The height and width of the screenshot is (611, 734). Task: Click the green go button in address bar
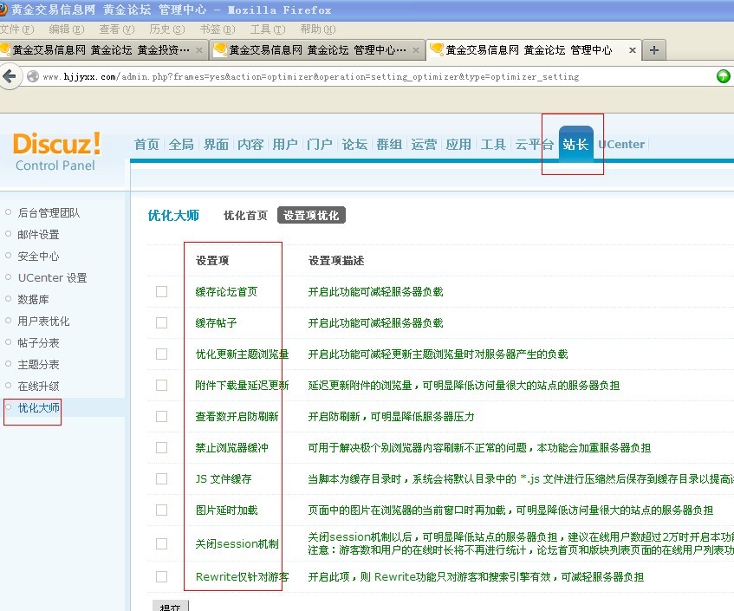point(724,76)
